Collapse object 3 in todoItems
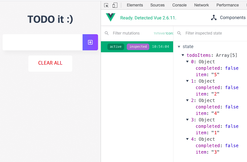This screenshot has width=247, height=162. pyautogui.click(x=188, y=120)
